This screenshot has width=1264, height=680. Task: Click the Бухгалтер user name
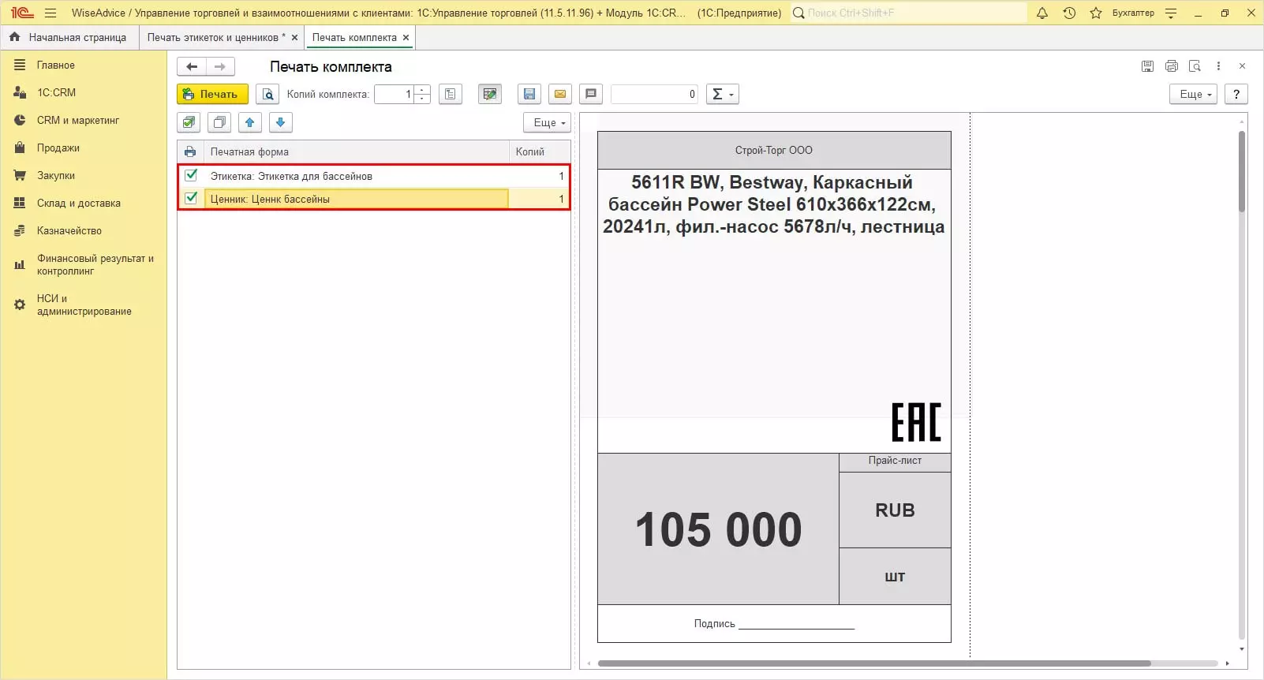coord(1133,13)
